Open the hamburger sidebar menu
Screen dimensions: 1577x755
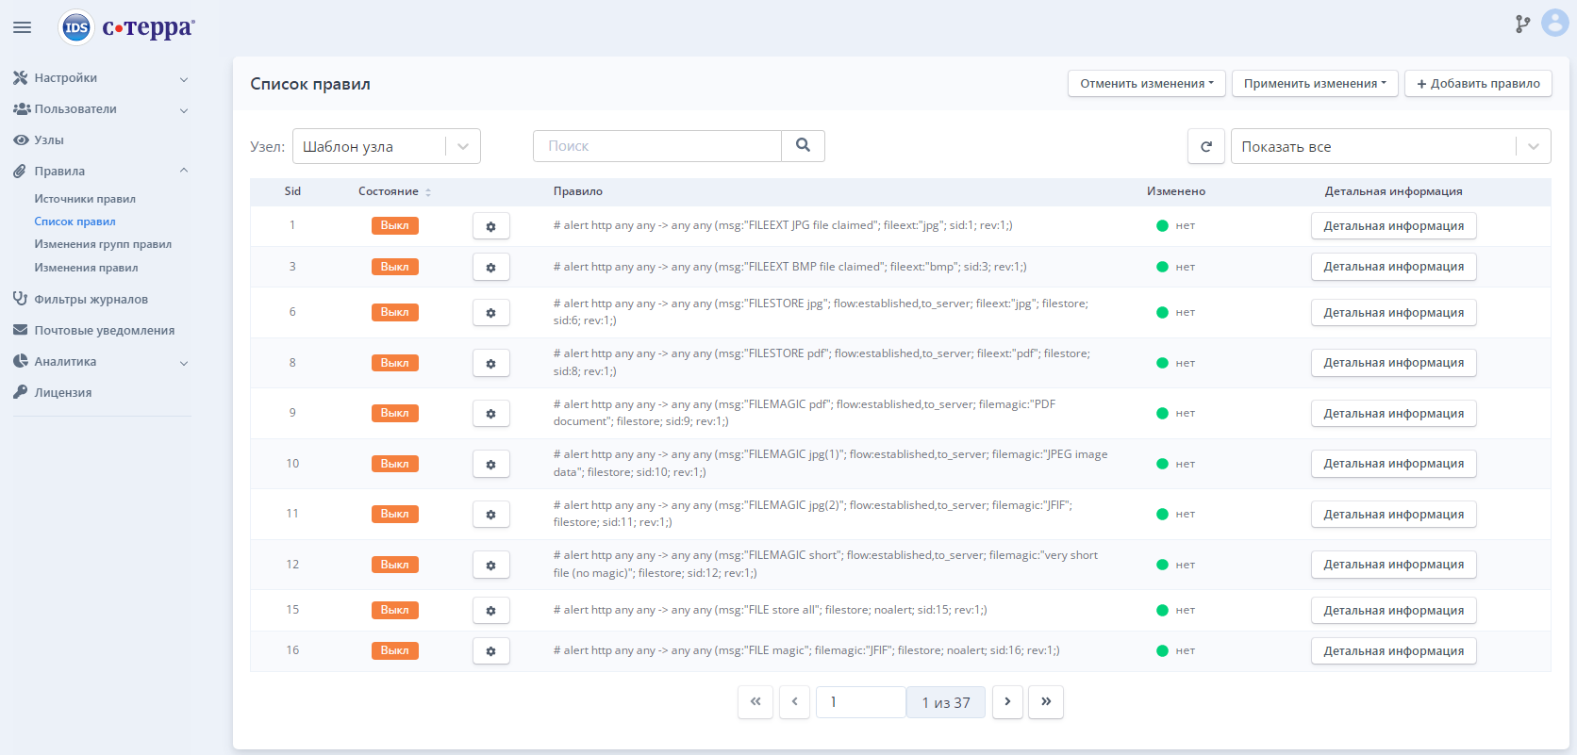tap(22, 27)
